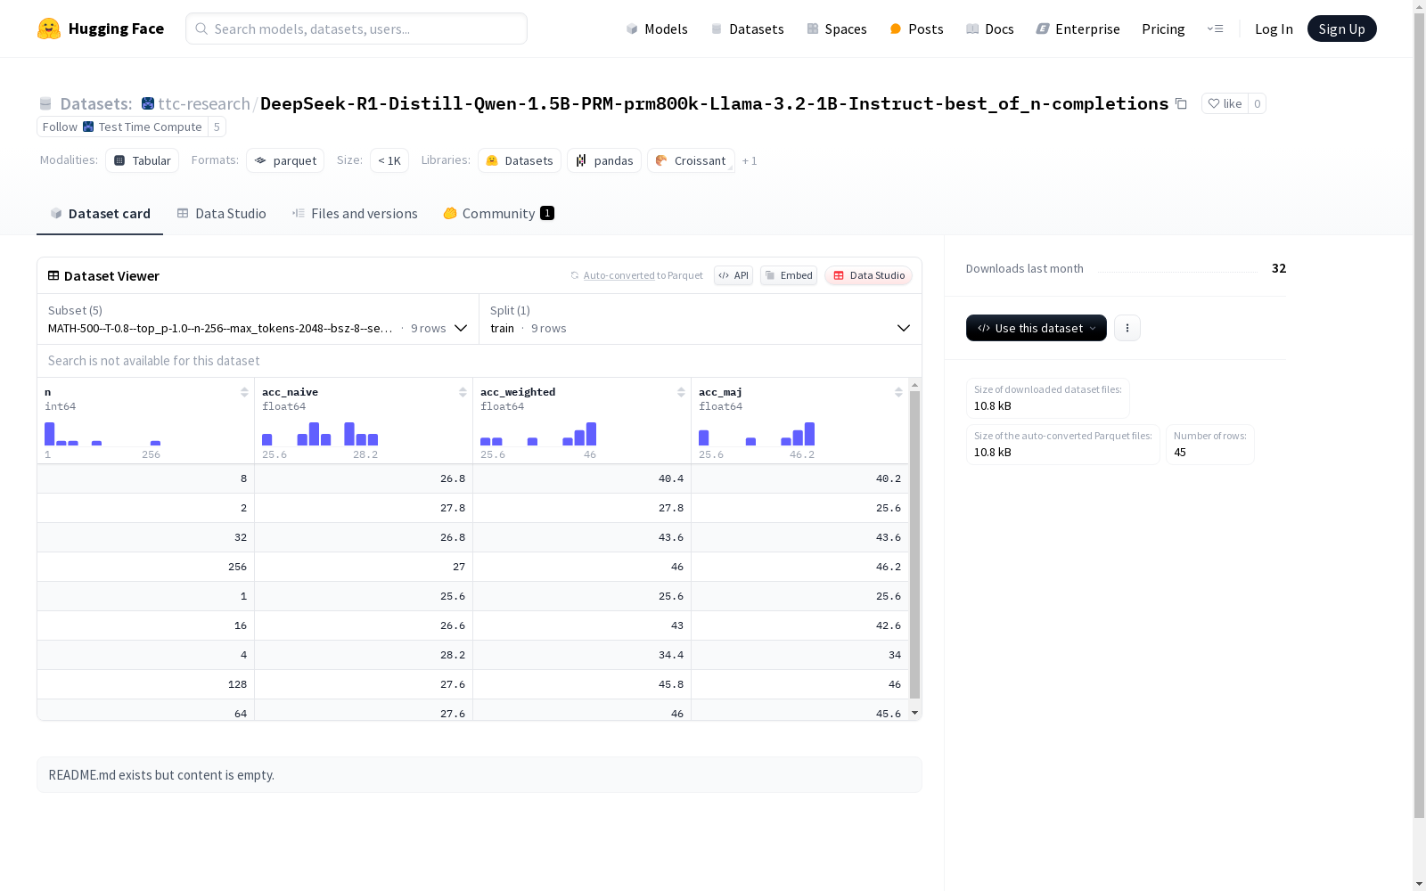Open Datasets in the top navigation

(x=747, y=29)
